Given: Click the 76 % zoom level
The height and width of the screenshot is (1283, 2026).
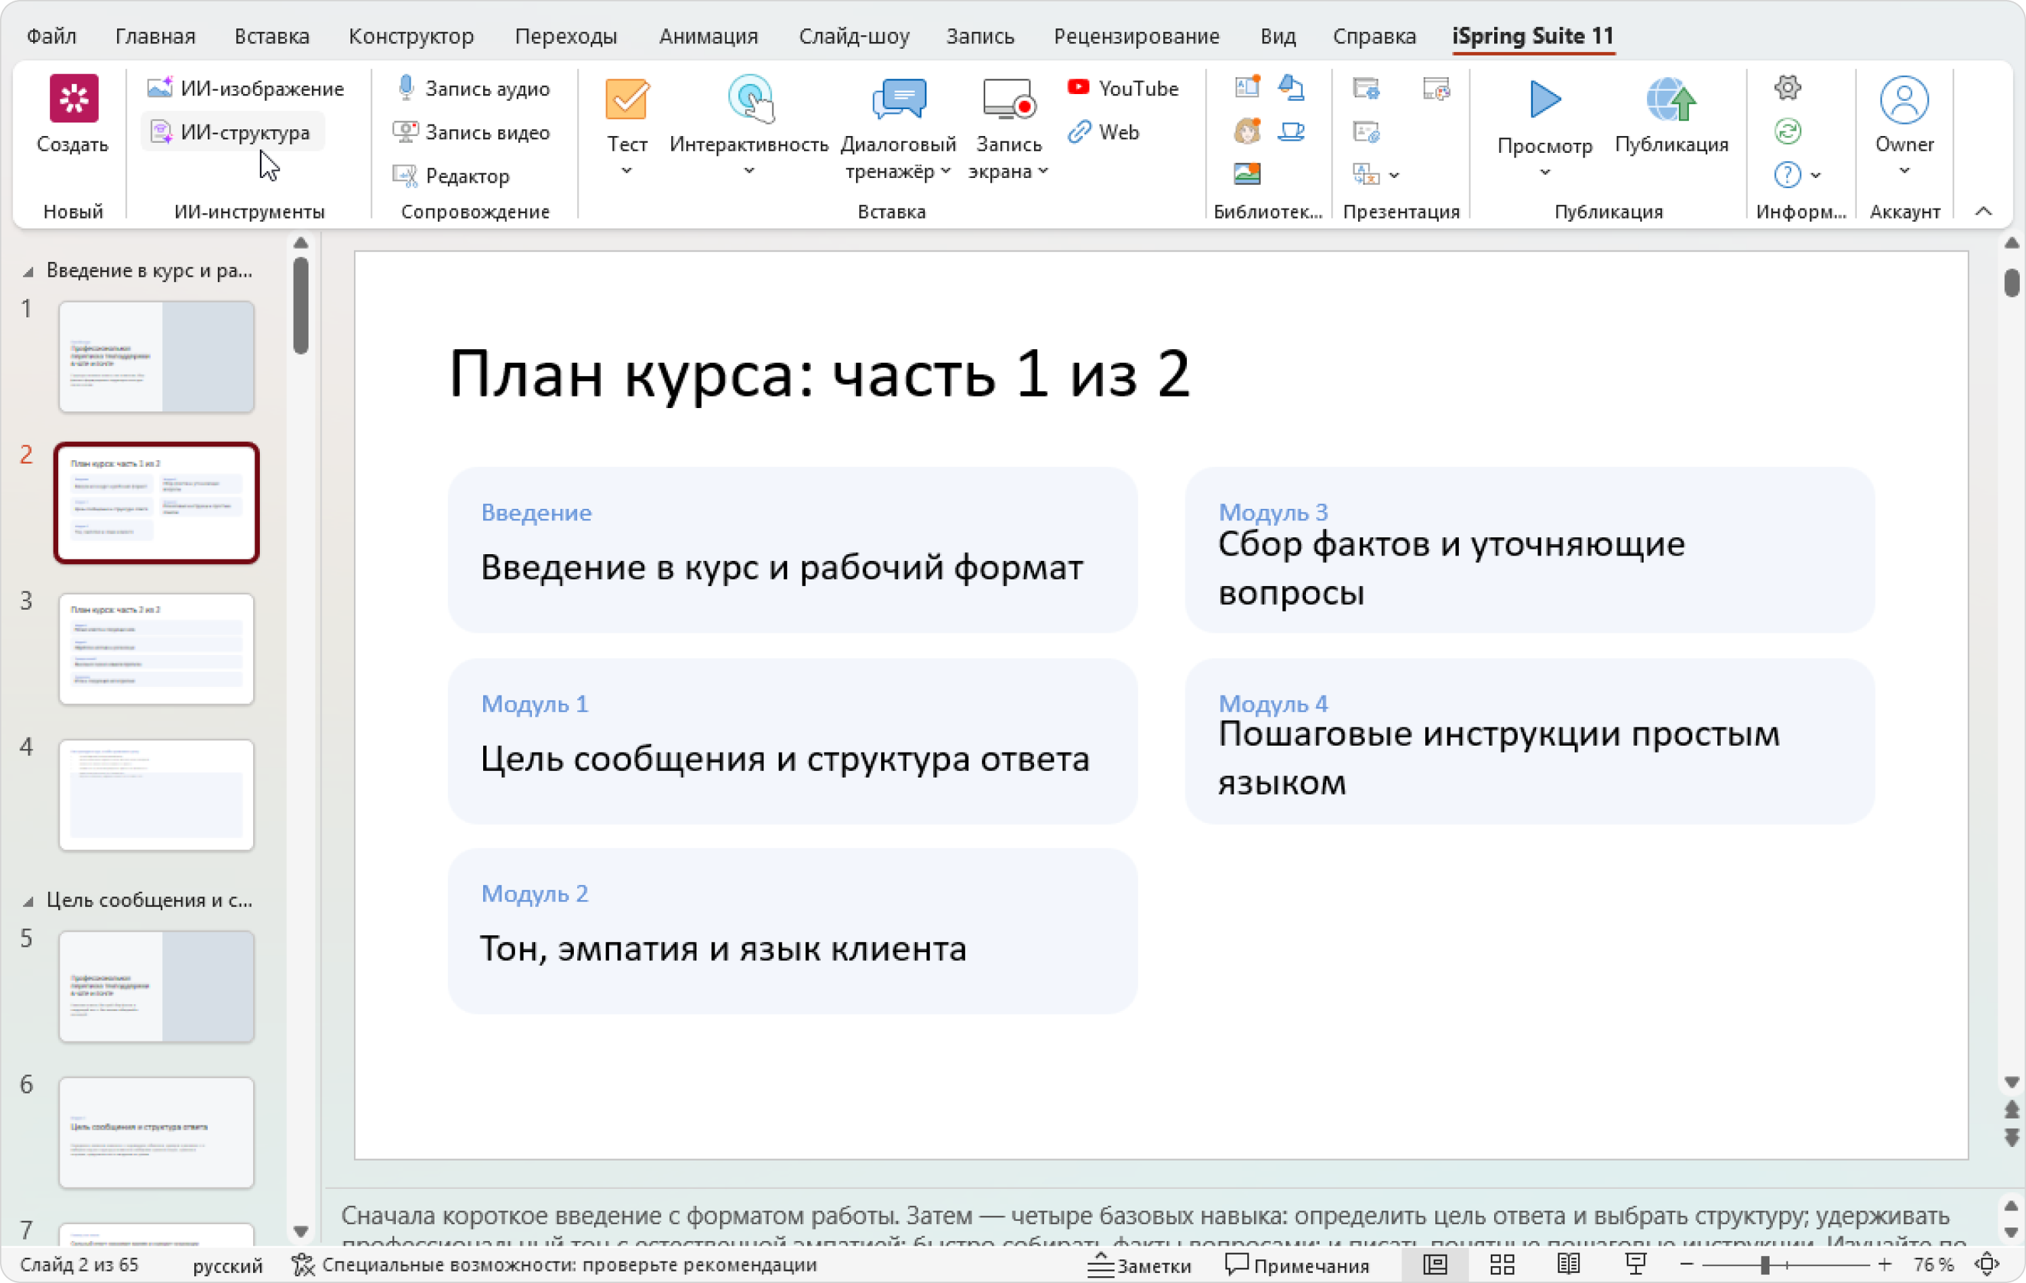Looking at the screenshot, I should pyautogui.click(x=1933, y=1265).
